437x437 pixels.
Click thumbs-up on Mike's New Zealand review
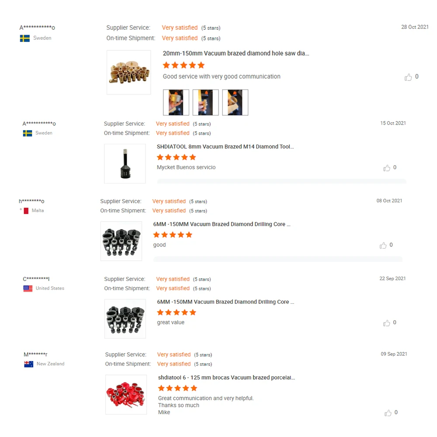(388, 413)
